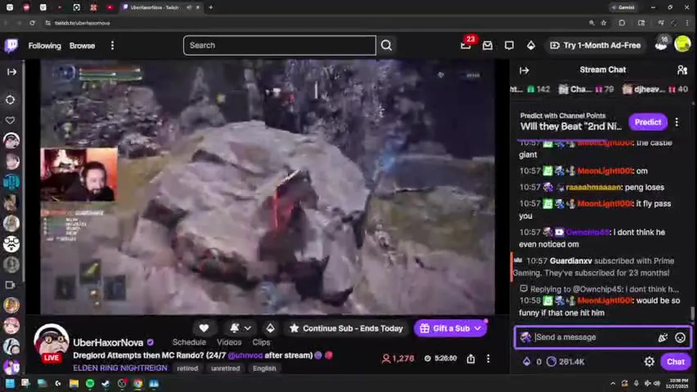Viewport: 697px width, 392px height.
Task: Click the purple Chat send button
Action: click(675, 362)
